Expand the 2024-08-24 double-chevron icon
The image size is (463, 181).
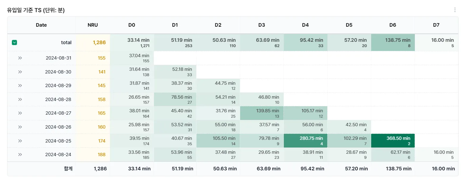coord(20,154)
